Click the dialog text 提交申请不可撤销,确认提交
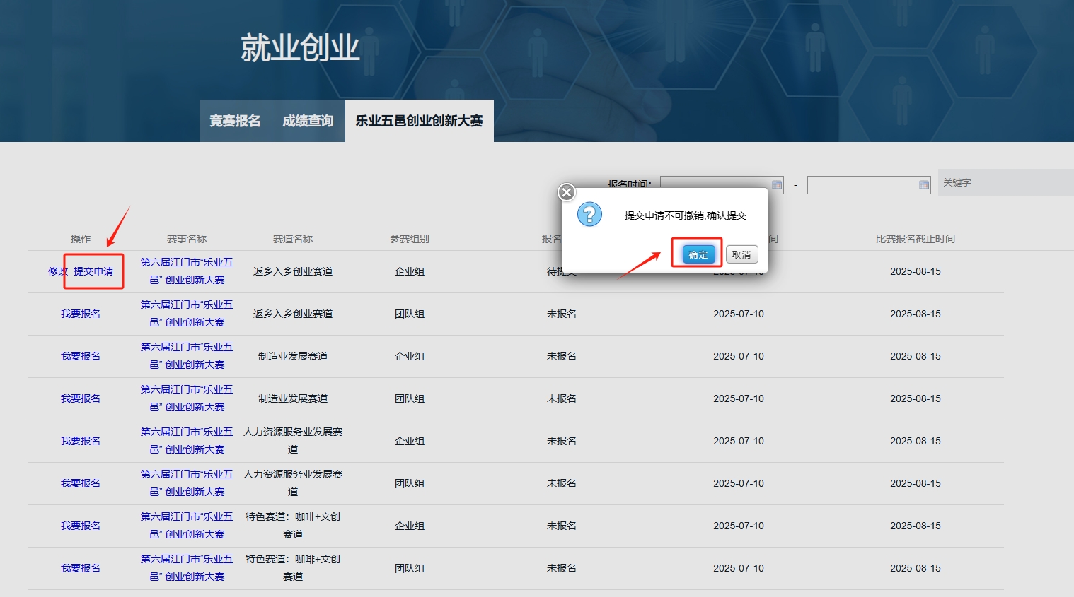 coord(686,215)
